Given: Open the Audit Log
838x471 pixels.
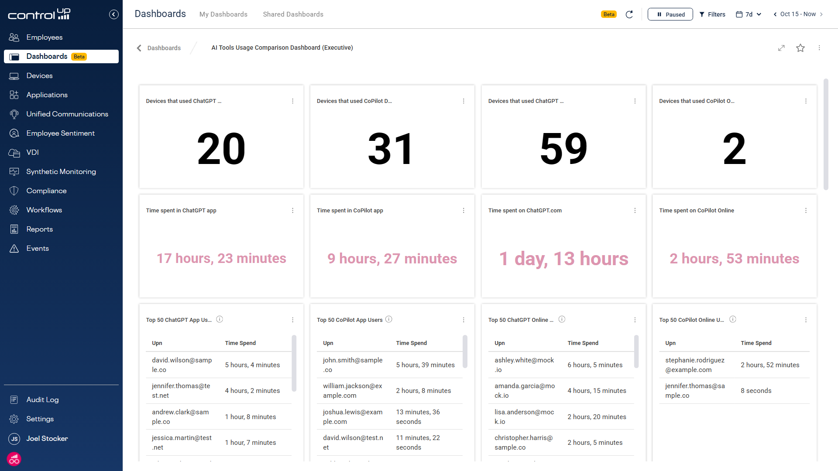Looking at the screenshot, I should pos(61,400).
